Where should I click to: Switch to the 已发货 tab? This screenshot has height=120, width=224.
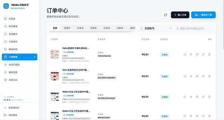point(80,28)
